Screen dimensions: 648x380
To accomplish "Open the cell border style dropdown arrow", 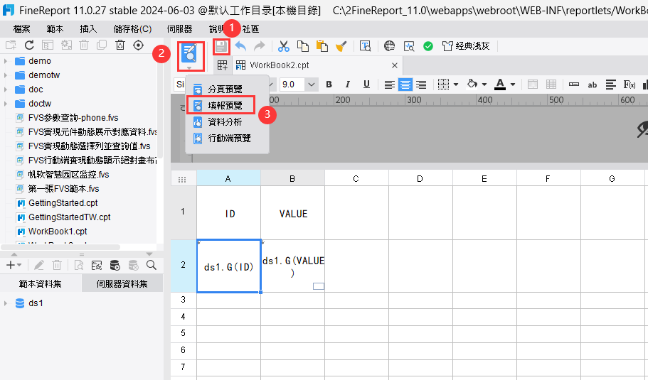I will [x=456, y=85].
